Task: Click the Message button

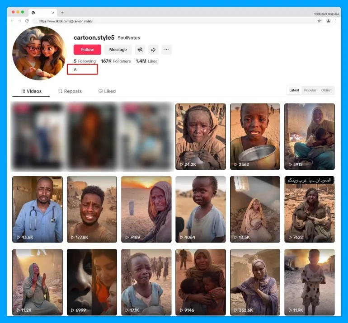Action: (x=118, y=50)
